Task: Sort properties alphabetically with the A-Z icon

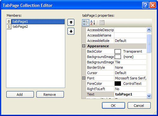Action: click(93, 23)
